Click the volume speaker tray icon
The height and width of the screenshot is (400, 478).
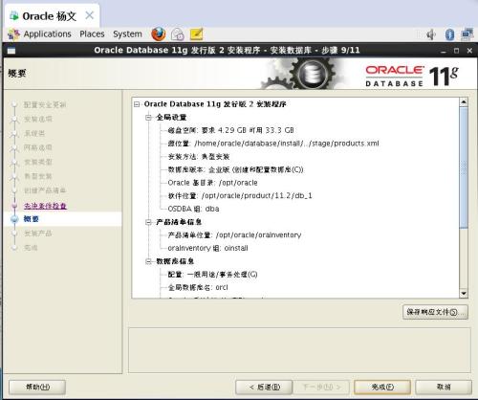pos(431,34)
